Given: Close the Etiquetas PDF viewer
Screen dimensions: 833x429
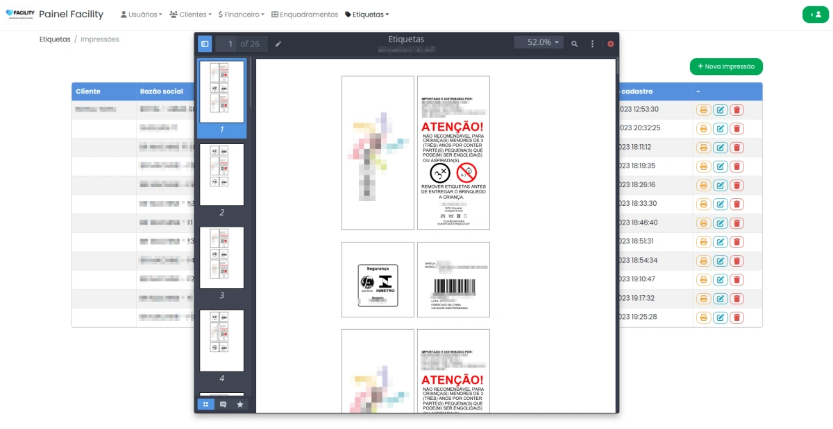Looking at the screenshot, I should click(611, 44).
